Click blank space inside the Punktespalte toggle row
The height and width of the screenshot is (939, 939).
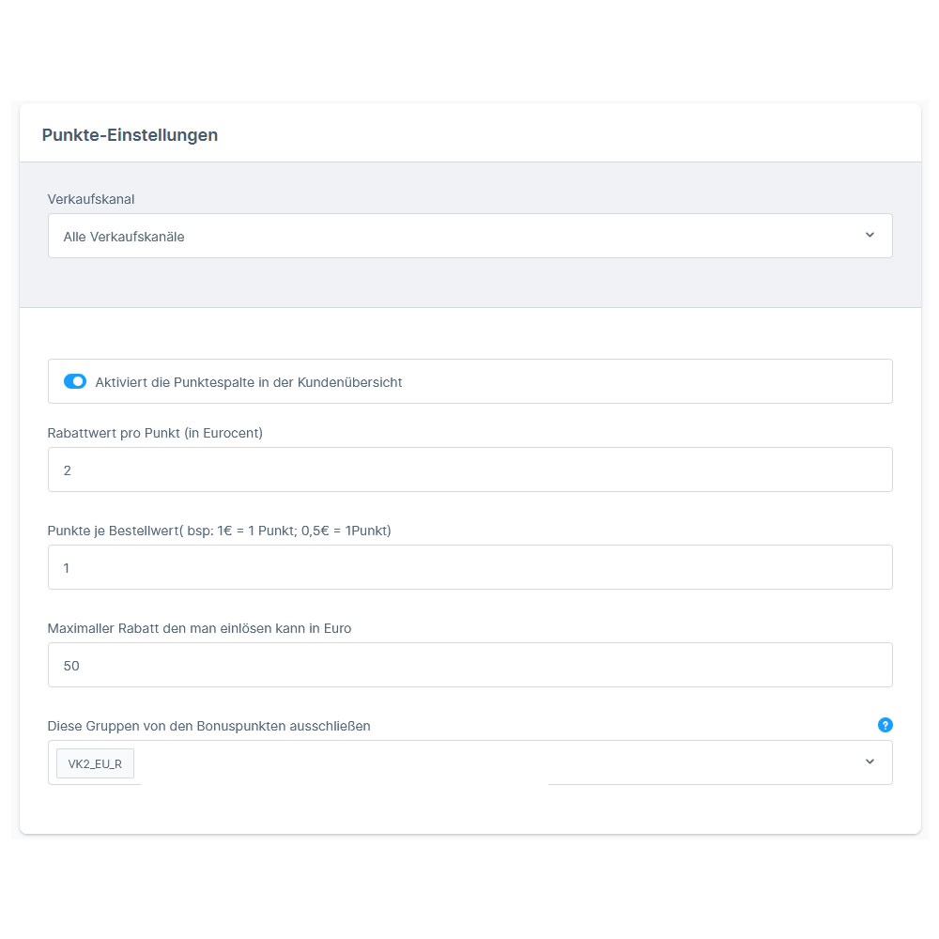point(657,381)
